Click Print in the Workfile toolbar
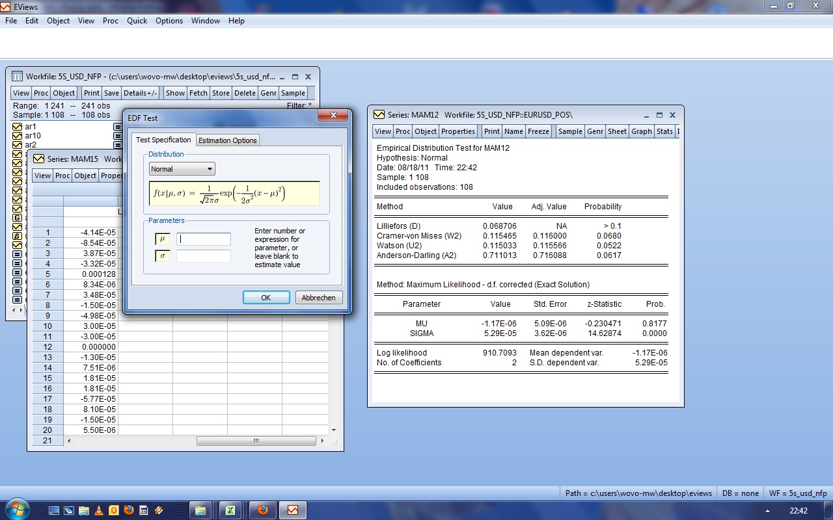Screen dimensions: 833x520 point(92,93)
